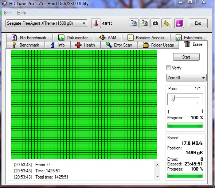Image resolution: width=215 pixels, height=188 pixels.
Task: Switch to Error Scan tab
Action: pos(119,45)
